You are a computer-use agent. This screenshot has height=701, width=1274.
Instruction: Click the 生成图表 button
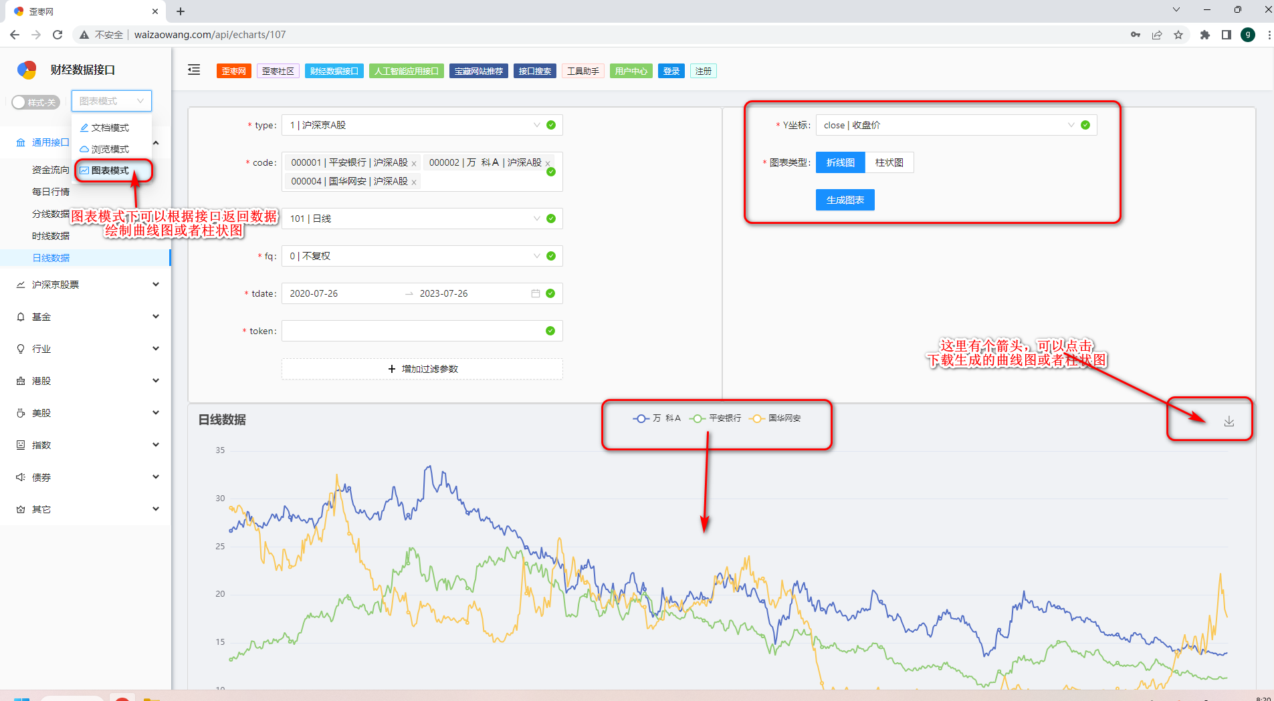(x=845, y=200)
